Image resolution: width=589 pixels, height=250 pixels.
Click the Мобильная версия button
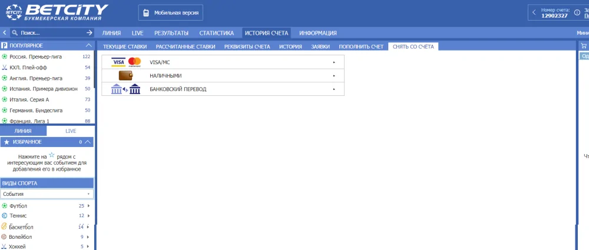pyautogui.click(x=170, y=12)
